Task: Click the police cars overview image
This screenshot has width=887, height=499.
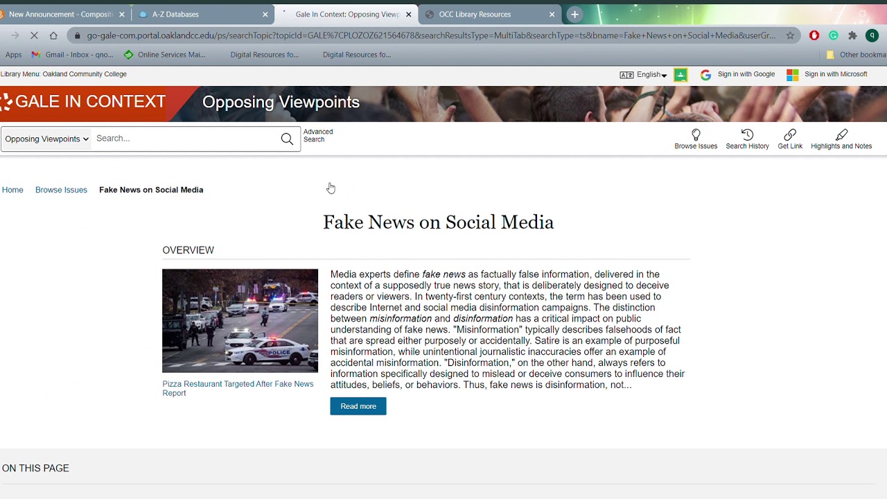Action: [240, 321]
